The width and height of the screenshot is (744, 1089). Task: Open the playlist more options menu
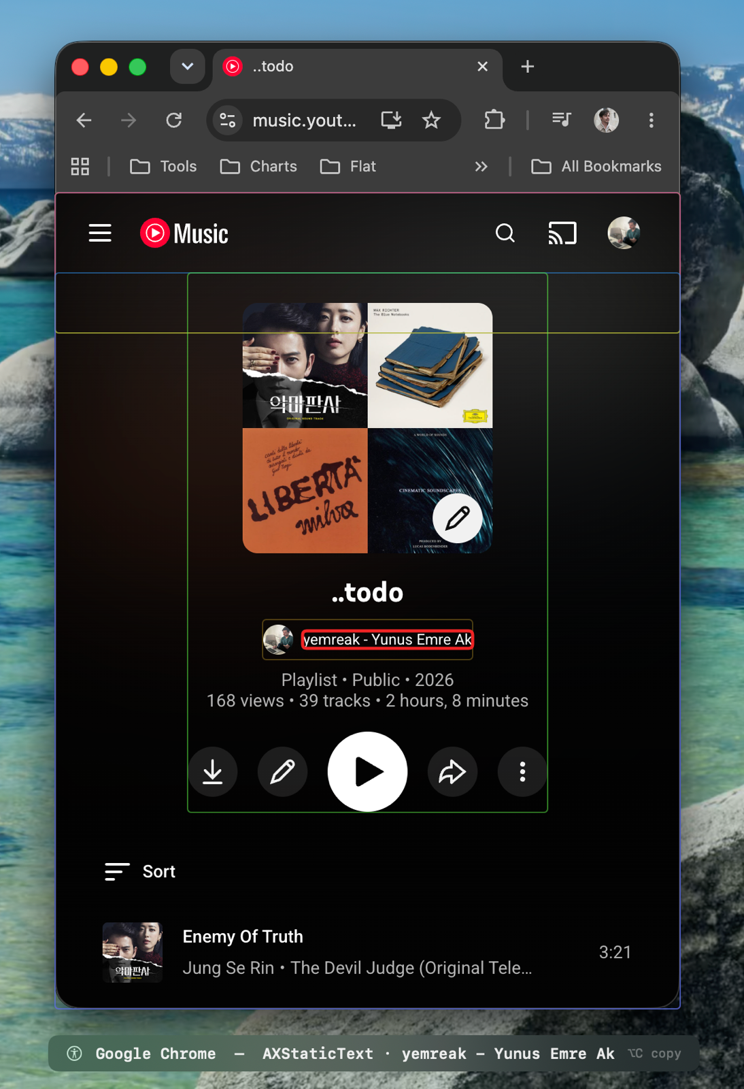pos(522,772)
